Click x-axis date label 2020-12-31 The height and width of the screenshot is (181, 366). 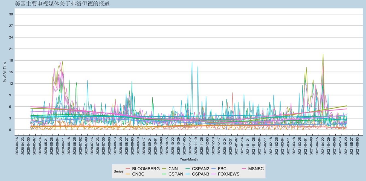pos(231,146)
